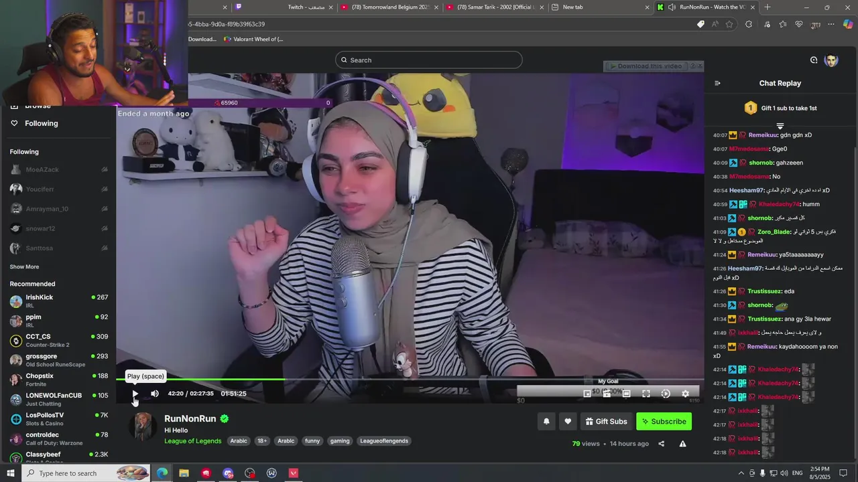Open the Copilot sidebar icon
The width and height of the screenshot is (858, 482).
click(848, 24)
